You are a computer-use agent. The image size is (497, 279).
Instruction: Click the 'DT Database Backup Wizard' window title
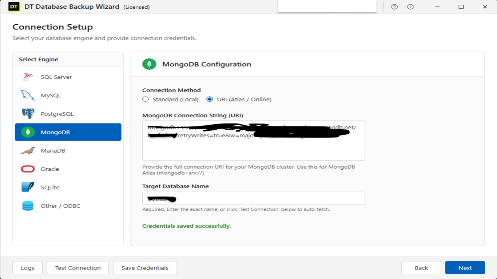point(72,7)
